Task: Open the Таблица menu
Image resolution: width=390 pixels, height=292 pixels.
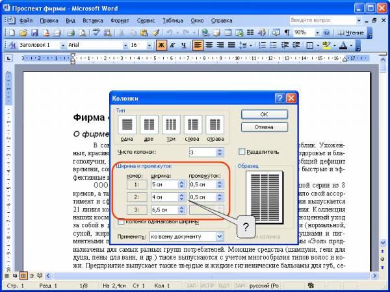Action: (173, 21)
